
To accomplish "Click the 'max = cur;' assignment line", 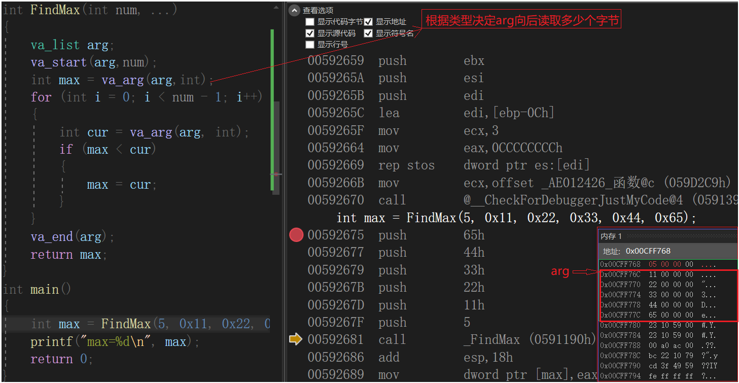I will pyautogui.click(x=122, y=185).
